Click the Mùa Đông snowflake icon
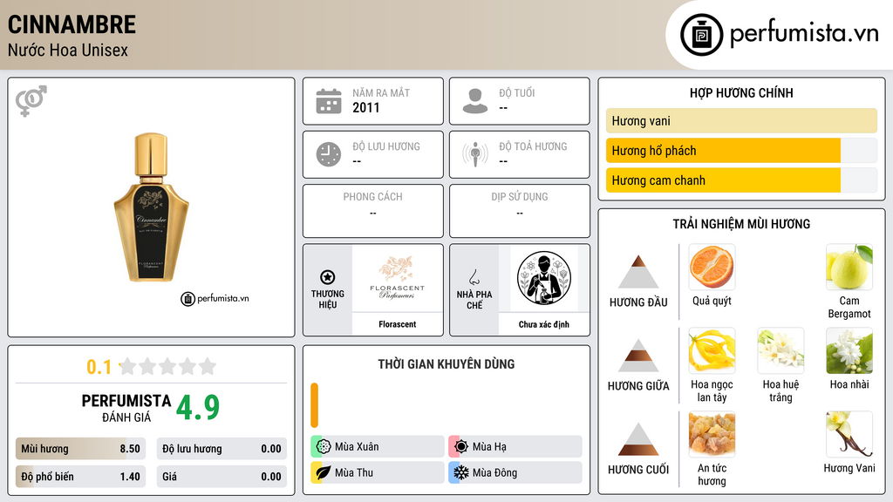This screenshot has height=502, width=893. [x=461, y=472]
